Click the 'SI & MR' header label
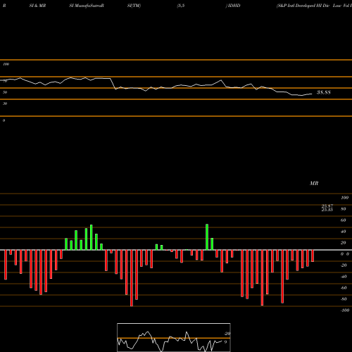This screenshot has width=352, height=352. click(x=37, y=6)
